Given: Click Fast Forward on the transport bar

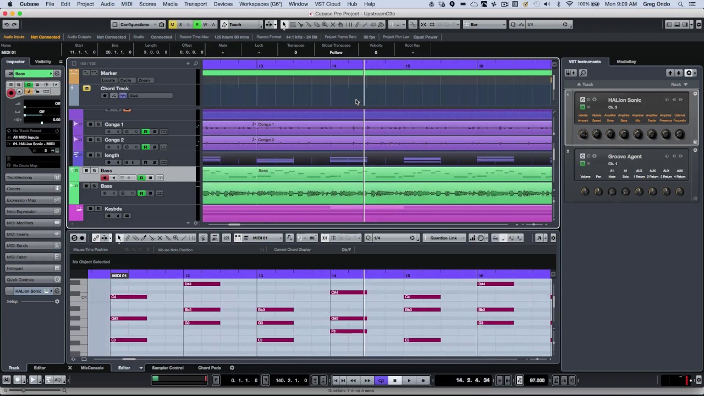Looking at the screenshot, I should point(367,380).
